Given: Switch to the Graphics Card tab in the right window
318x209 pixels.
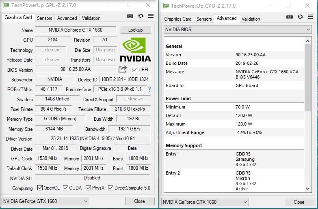Looking at the screenshot, I should [177, 19].
